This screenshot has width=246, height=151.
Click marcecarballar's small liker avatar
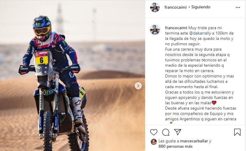click(x=153, y=141)
